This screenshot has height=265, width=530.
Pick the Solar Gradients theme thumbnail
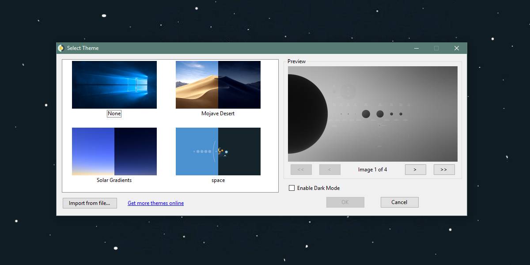114,151
